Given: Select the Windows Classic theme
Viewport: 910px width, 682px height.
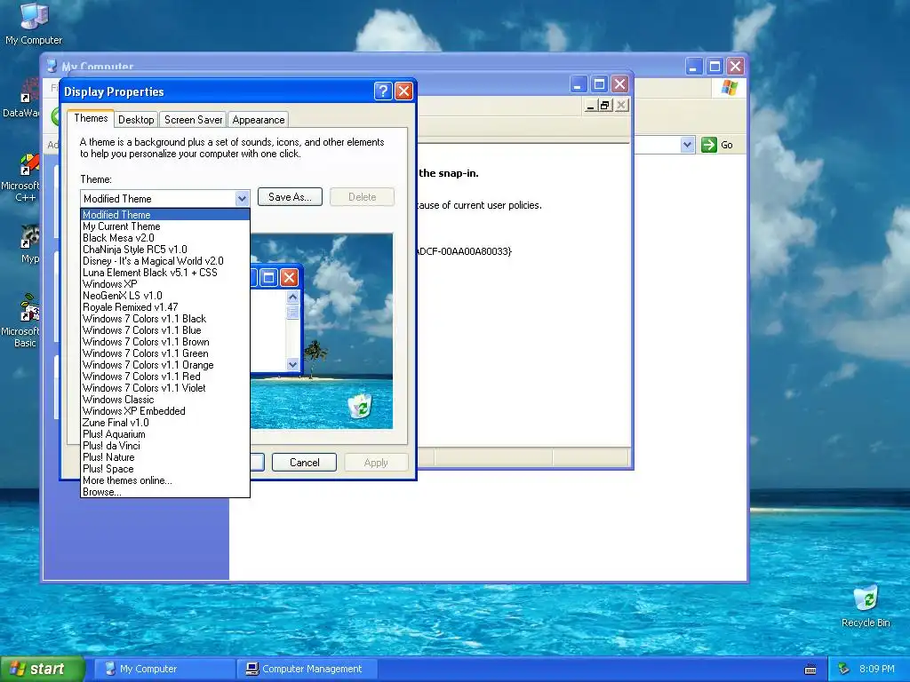Looking at the screenshot, I should (164, 400).
